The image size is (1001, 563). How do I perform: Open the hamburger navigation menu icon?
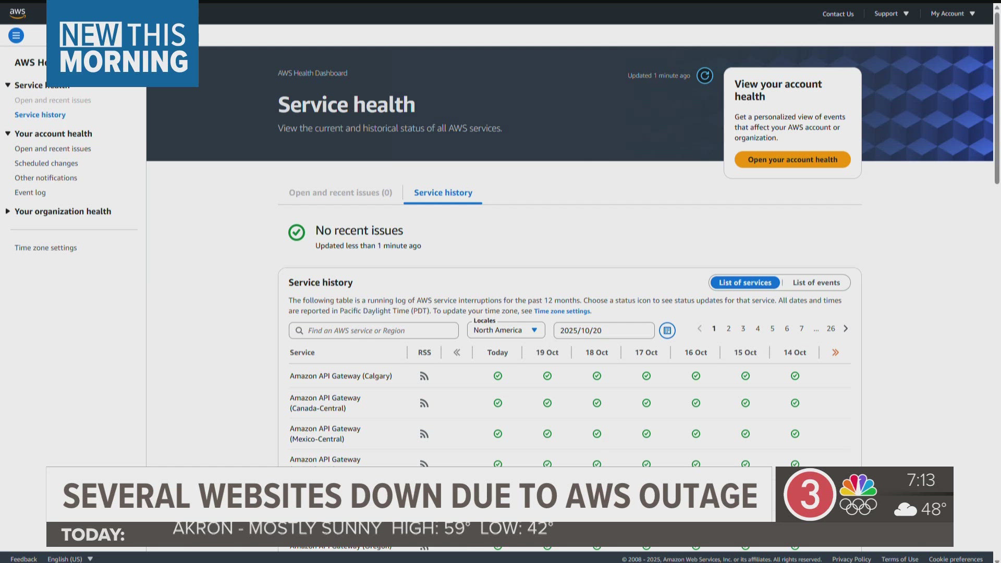click(x=16, y=35)
